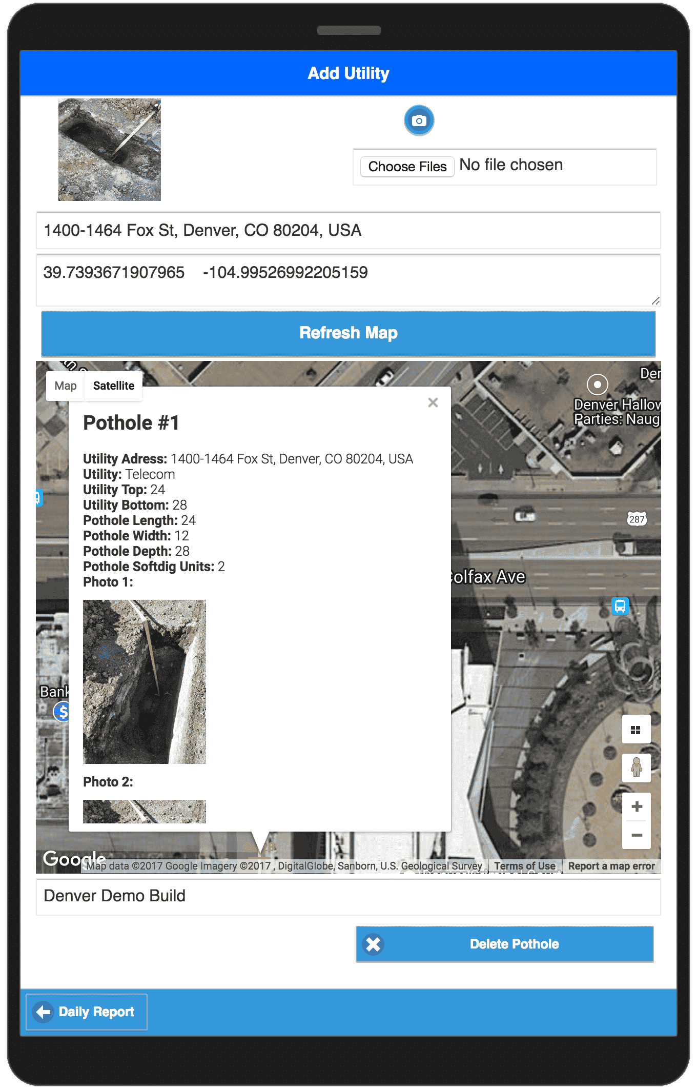The image size is (697, 1090).
Task: Click Report a map error link
Action: [x=611, y=866]
